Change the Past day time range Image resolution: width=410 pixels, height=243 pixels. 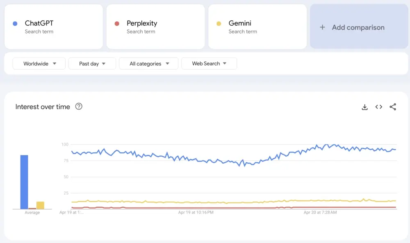pyautogui.click(x=92, y=63)
